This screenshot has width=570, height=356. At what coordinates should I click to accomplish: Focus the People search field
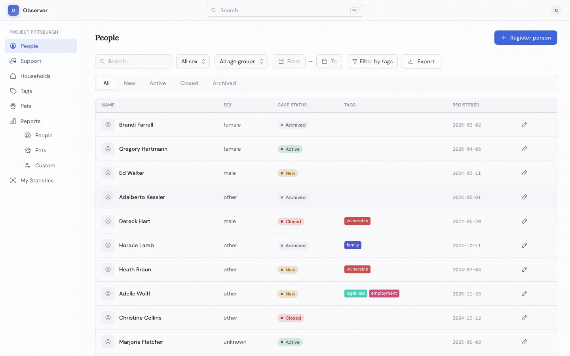pyautogui.click(x=133, y=61)
